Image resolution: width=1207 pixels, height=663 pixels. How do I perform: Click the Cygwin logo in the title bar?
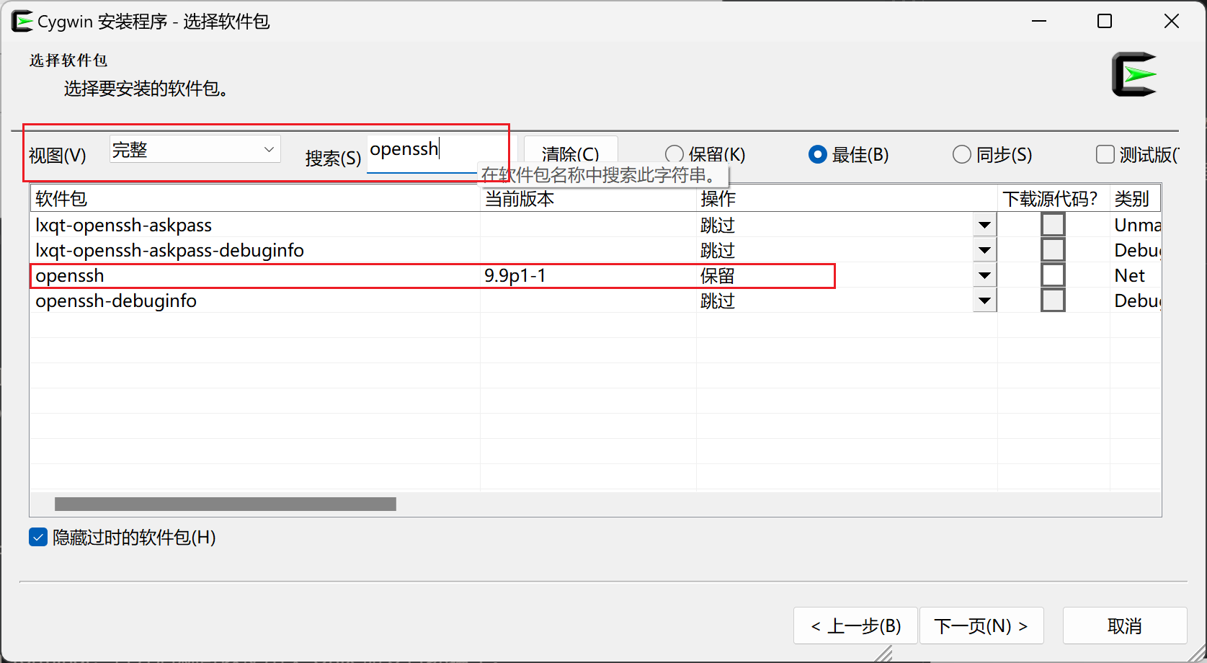tap(22, 22)
